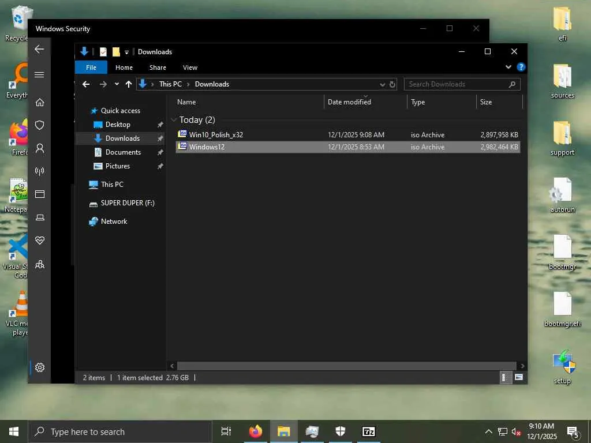Open Windows Security settings gear
Screen dimensions: 591x443
click(x=40, y=367)
